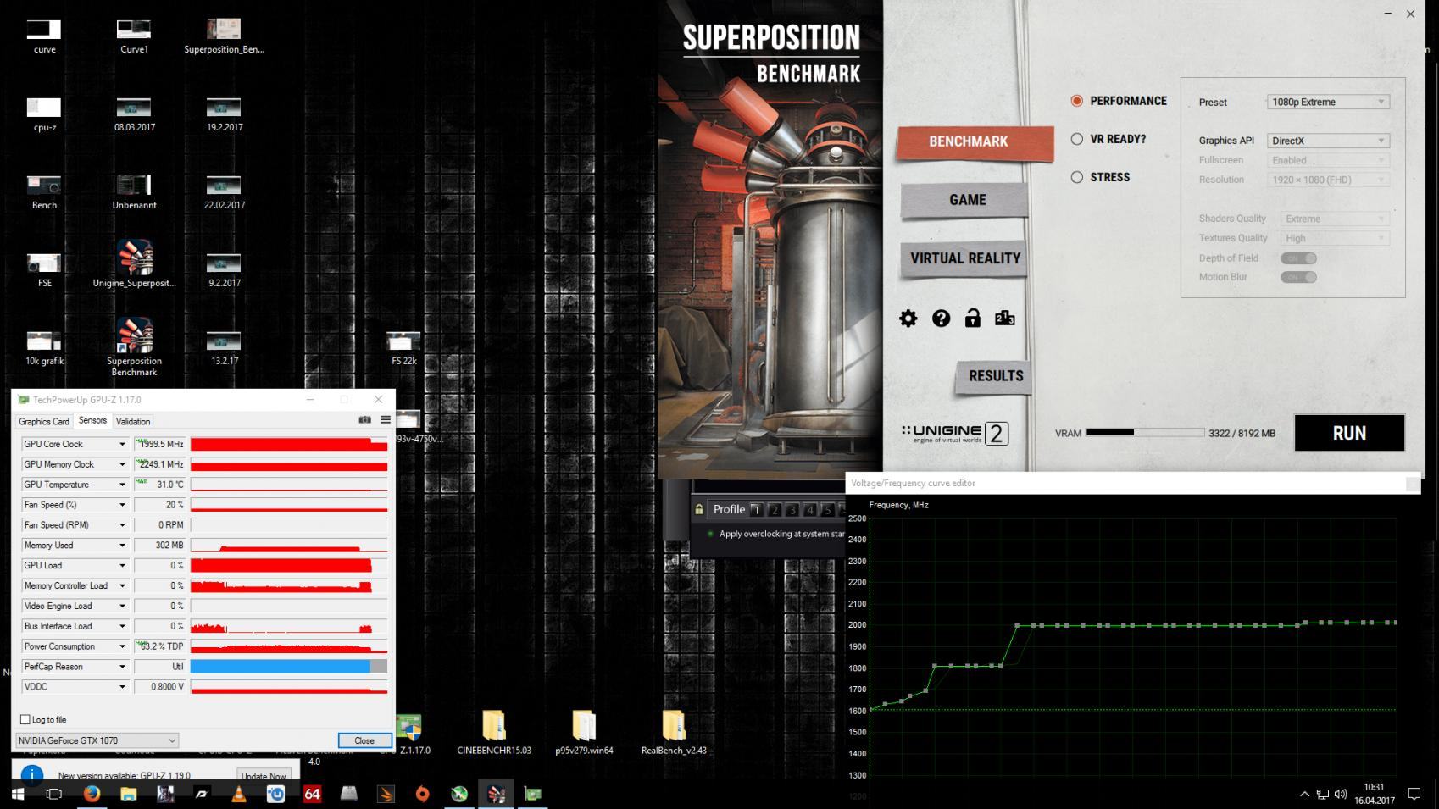The height and width of the screenshot is (809, 1439).
Task: Select Afterburner Profile 3 button
Action: tap(792, 509)
